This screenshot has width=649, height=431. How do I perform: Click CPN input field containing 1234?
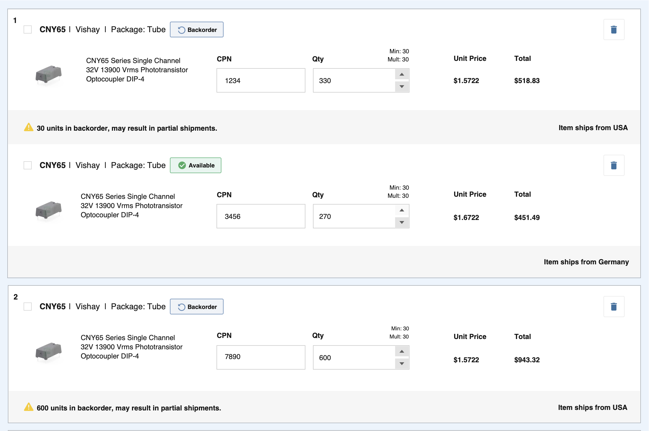coord(261,81)
